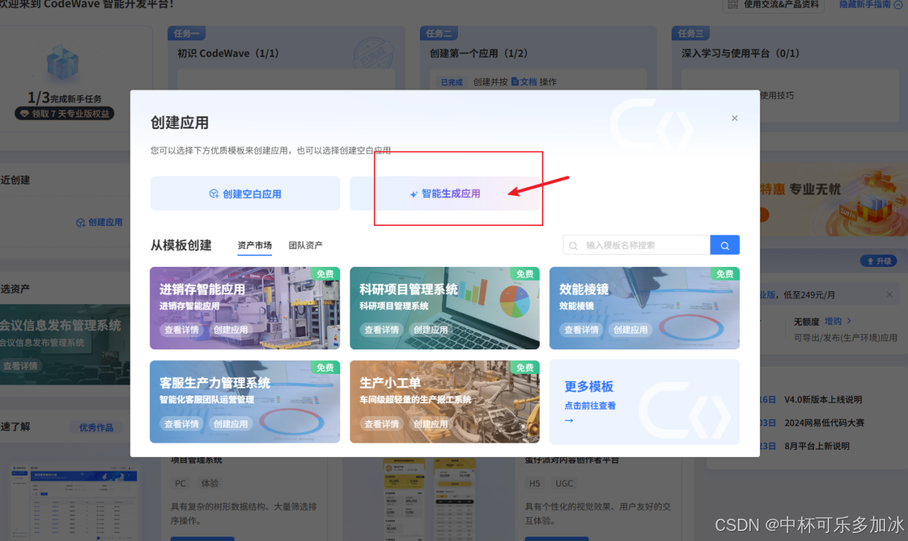908x541 pixels.
Task: Open 2024网易低代码大赛 announcement
Action: [824, 423]
